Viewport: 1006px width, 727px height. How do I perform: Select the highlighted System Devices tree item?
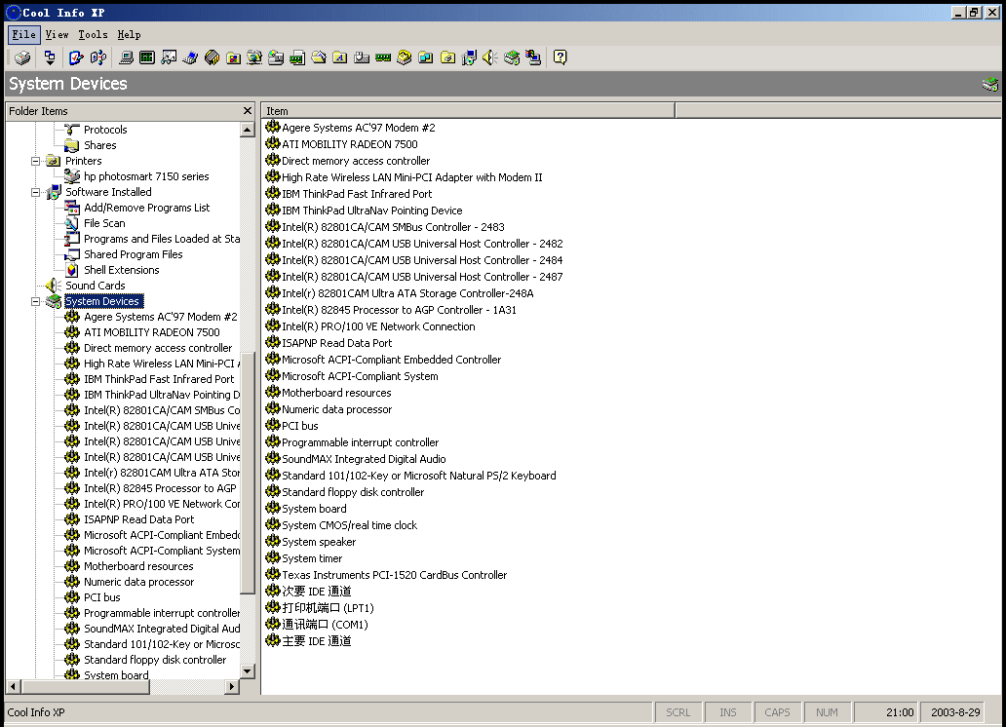click(x=103, y=301)
